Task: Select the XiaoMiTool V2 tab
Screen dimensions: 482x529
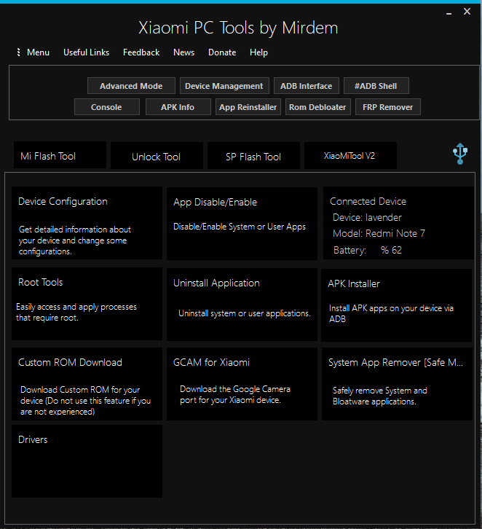Action: coord(350,155)
